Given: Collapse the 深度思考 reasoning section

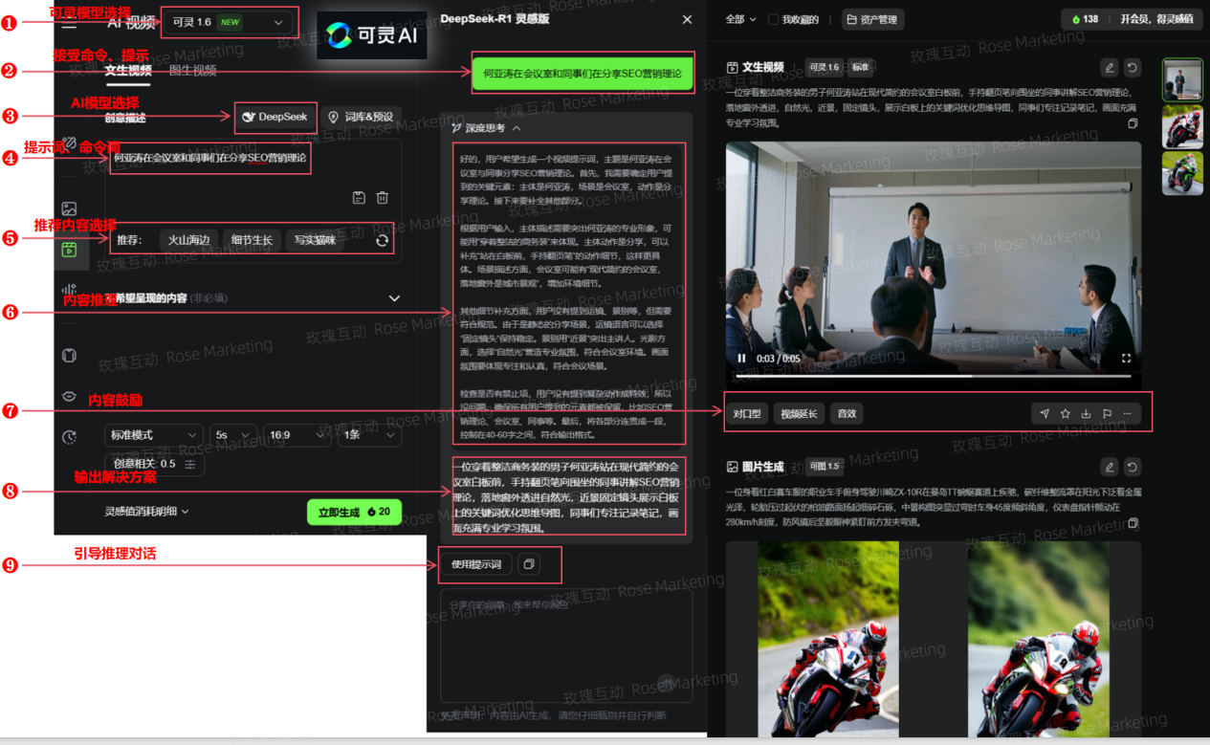Looking at the screenshot, I should [x=517, y=128].
